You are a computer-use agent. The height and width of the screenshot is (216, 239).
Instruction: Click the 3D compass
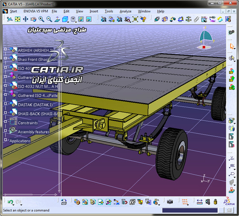pos(205,38)
